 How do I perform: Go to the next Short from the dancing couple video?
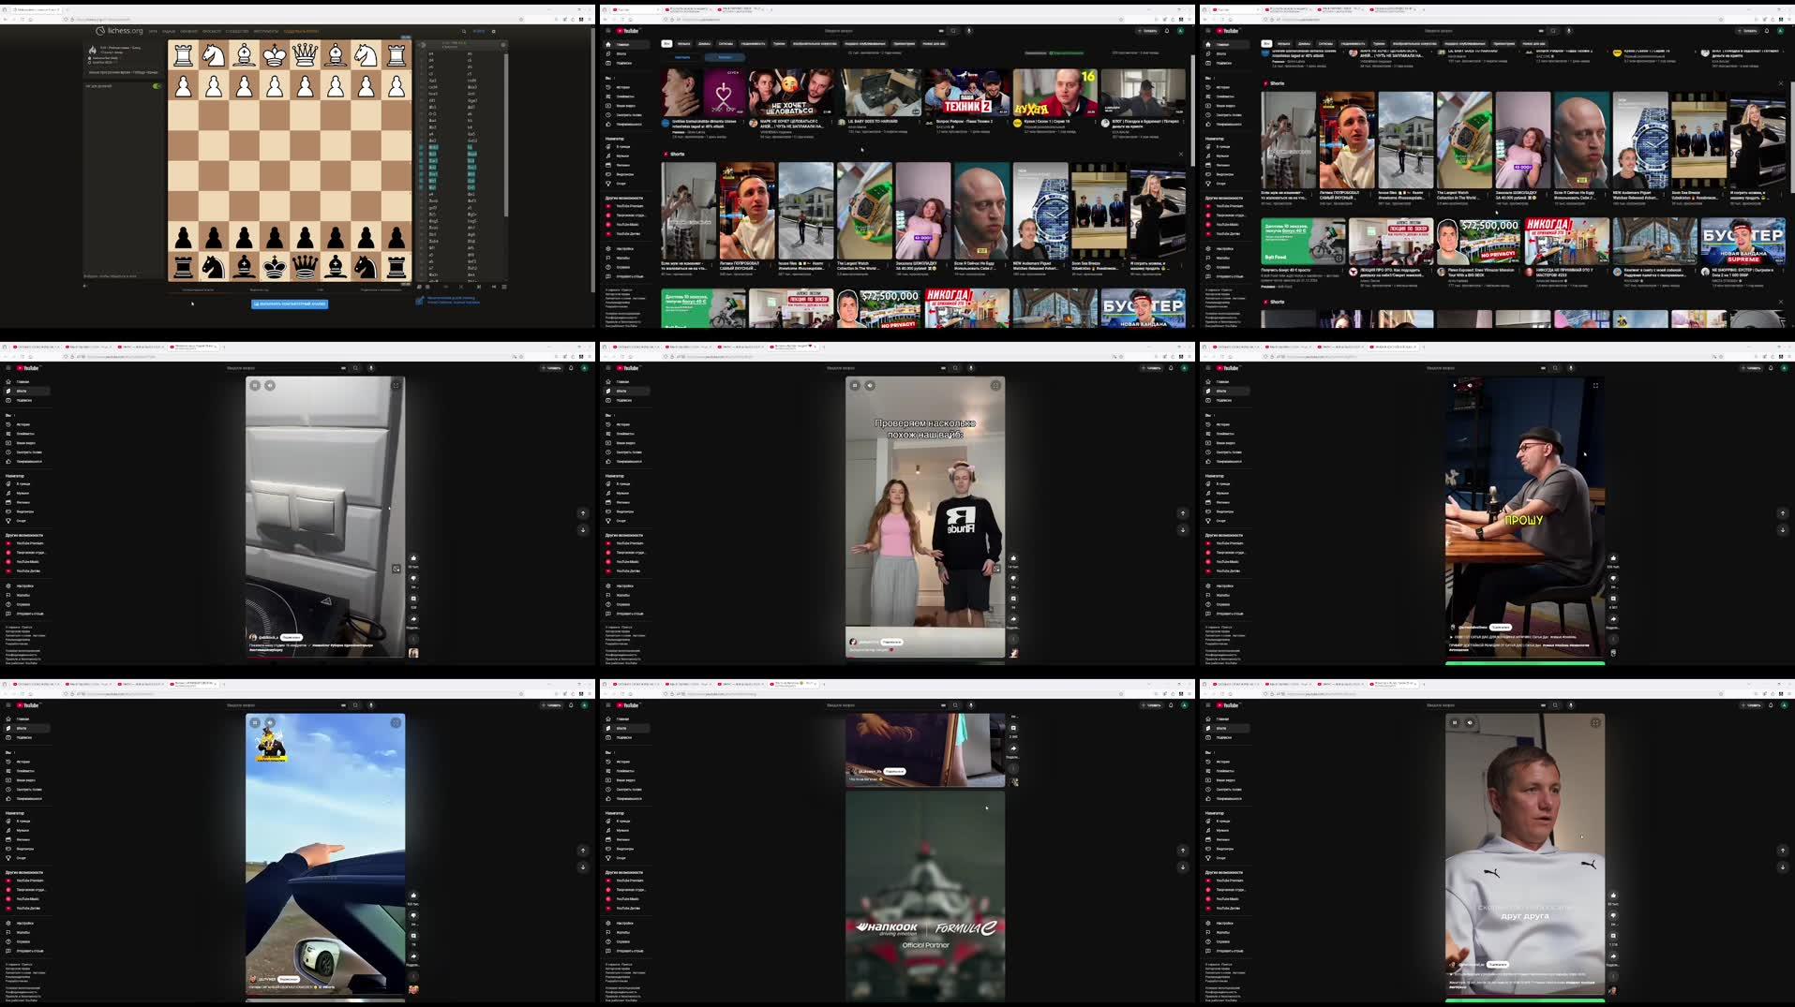point(1183,529)
